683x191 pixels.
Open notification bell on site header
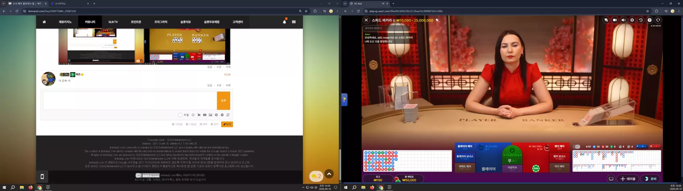point(284,22)
